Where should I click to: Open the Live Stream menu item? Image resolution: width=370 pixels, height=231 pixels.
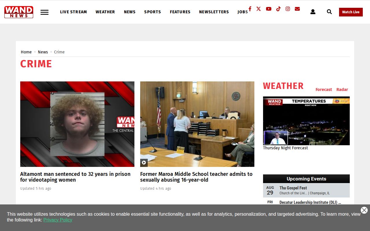tap(73, 12)
